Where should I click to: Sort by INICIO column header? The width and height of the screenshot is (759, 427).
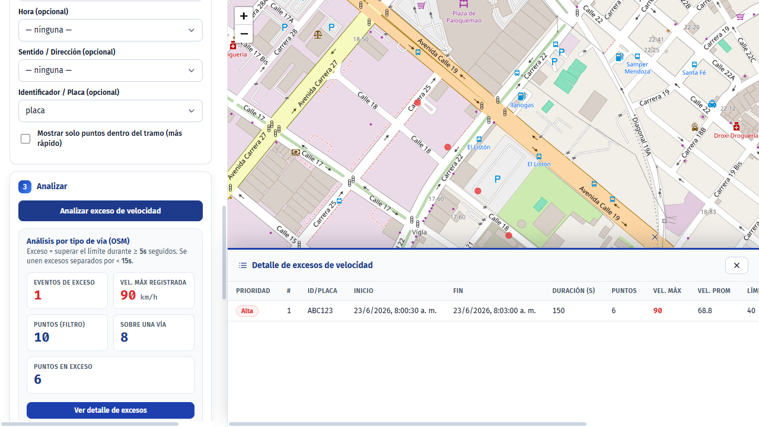(363, 291)
